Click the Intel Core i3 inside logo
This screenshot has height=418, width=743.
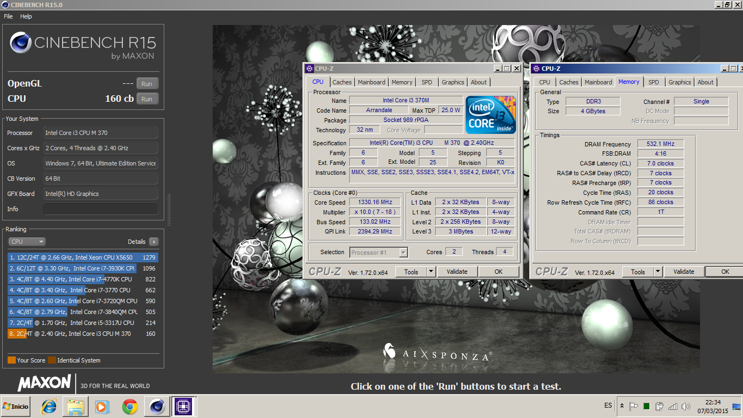click(491, 114)
